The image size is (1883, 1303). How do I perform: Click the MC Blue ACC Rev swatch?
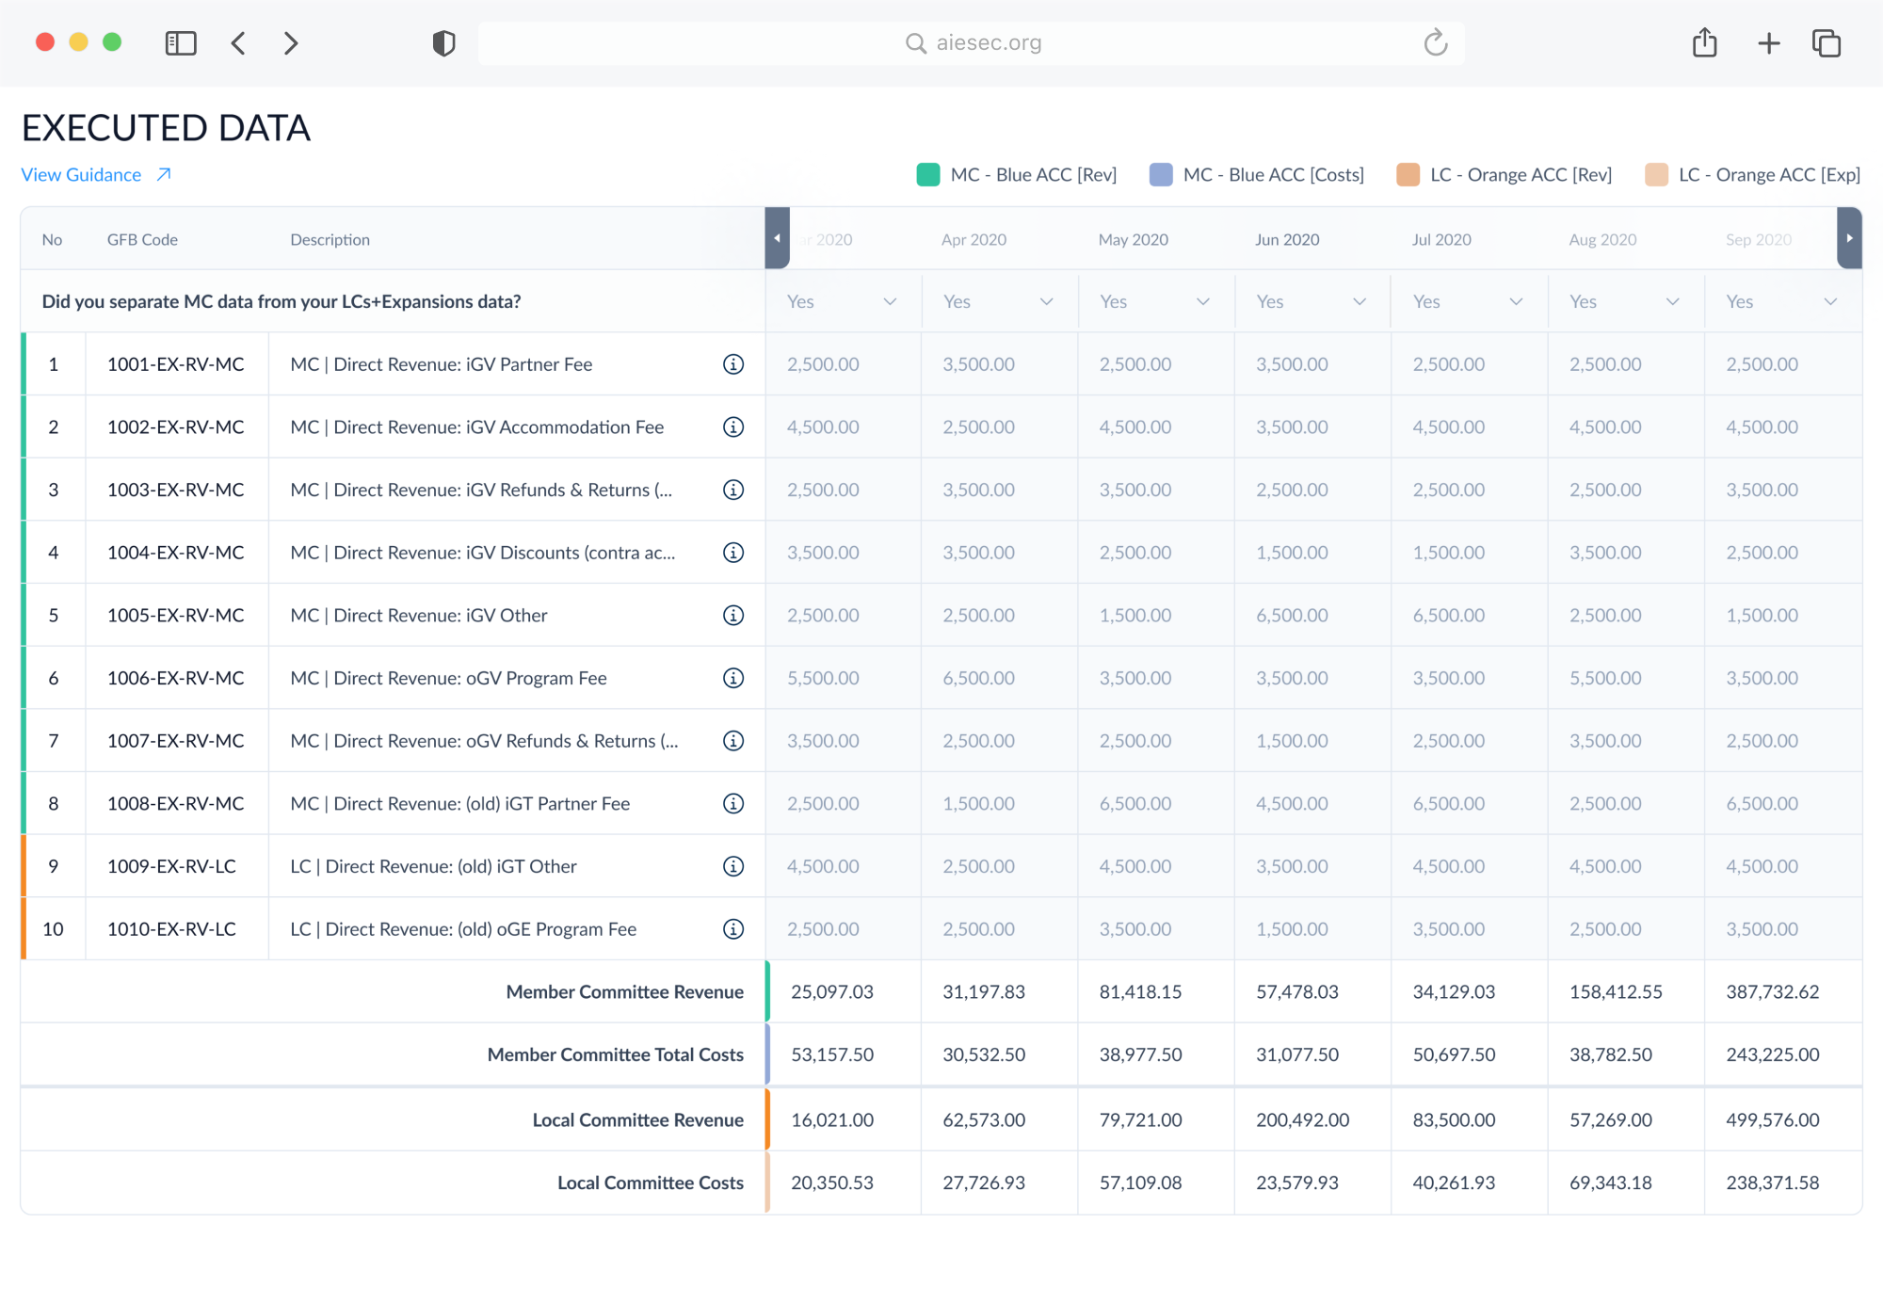[x=928, y=175]
